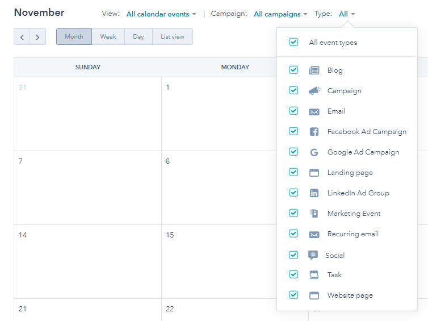
Task: Click the LinkedIn Ad Group icon
Action: 314,193
